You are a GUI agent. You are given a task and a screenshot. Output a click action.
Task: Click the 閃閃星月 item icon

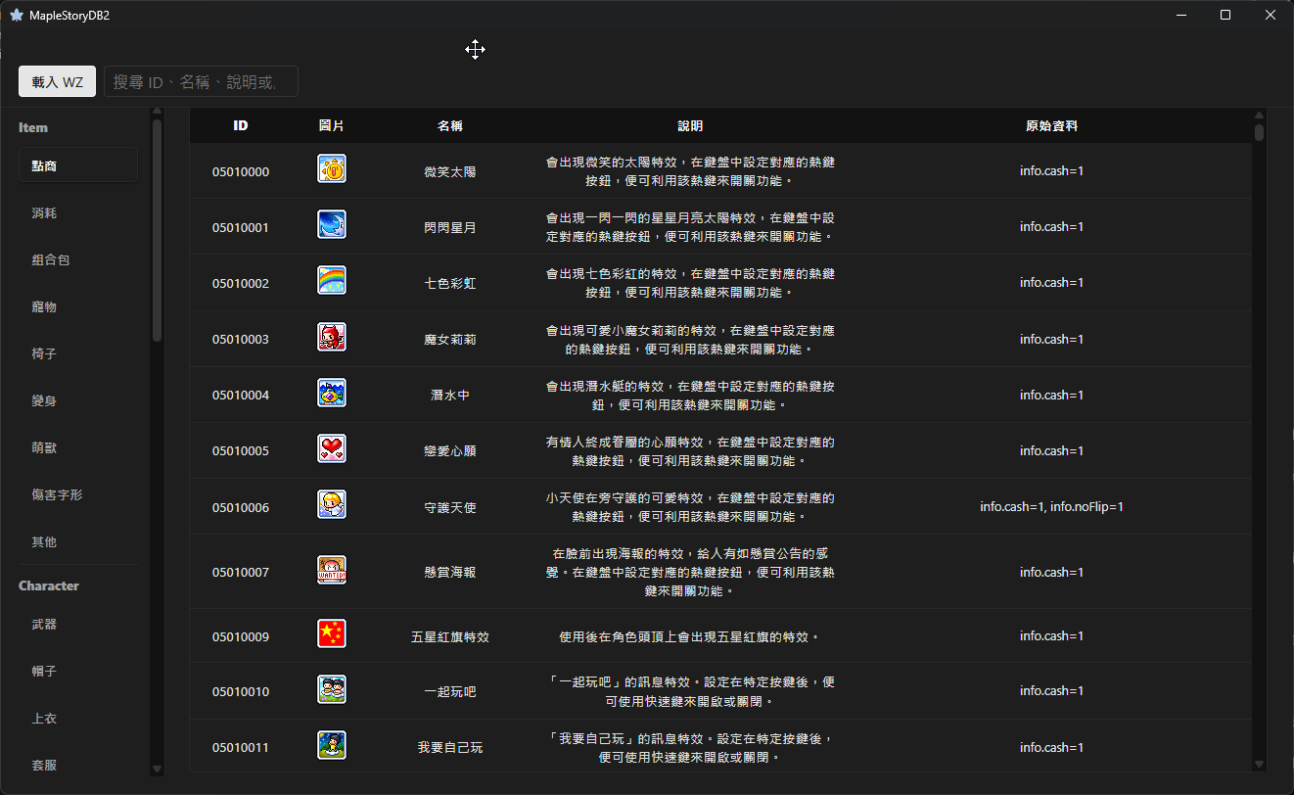click(x=332, y=224)
